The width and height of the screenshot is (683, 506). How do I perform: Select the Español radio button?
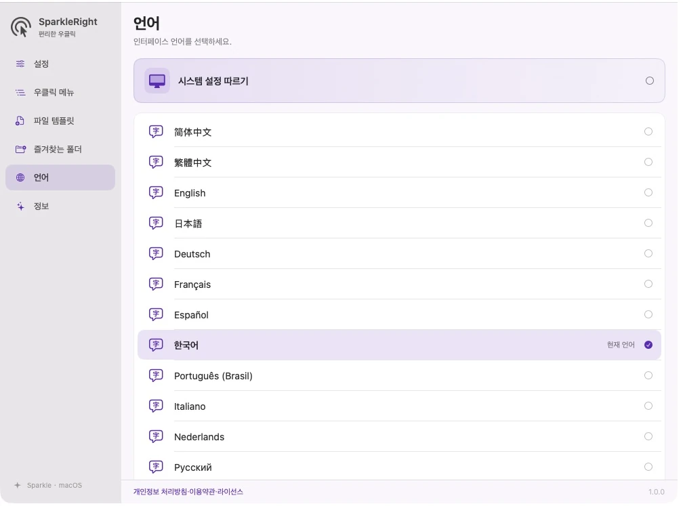pos(648,314)
